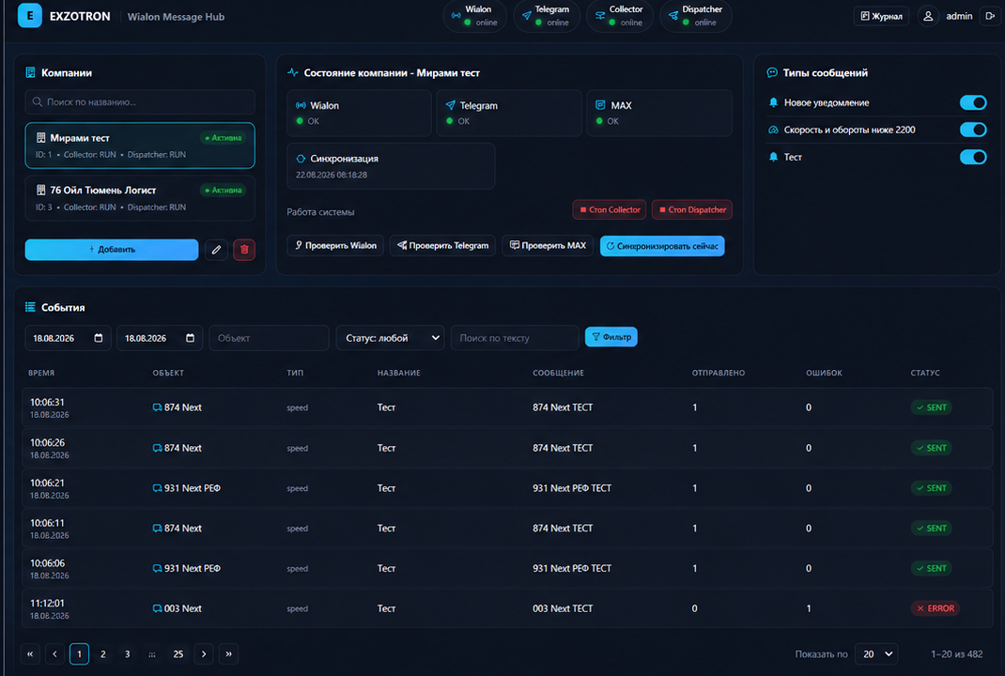Stop the Cron Dispatcher service
The width and height of the screenshot is (1005, 676).
692,209
